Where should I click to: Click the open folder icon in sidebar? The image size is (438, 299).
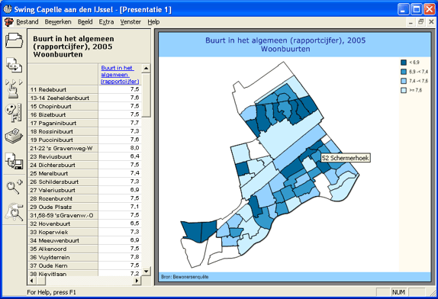tap(14, 40)
